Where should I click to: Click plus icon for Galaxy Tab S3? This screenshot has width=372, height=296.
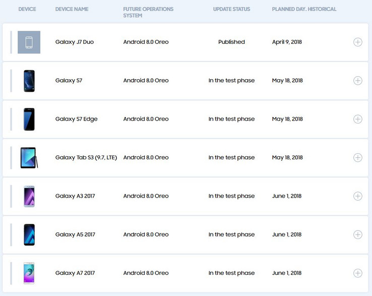pyautogui.click(x=357, y=158)
